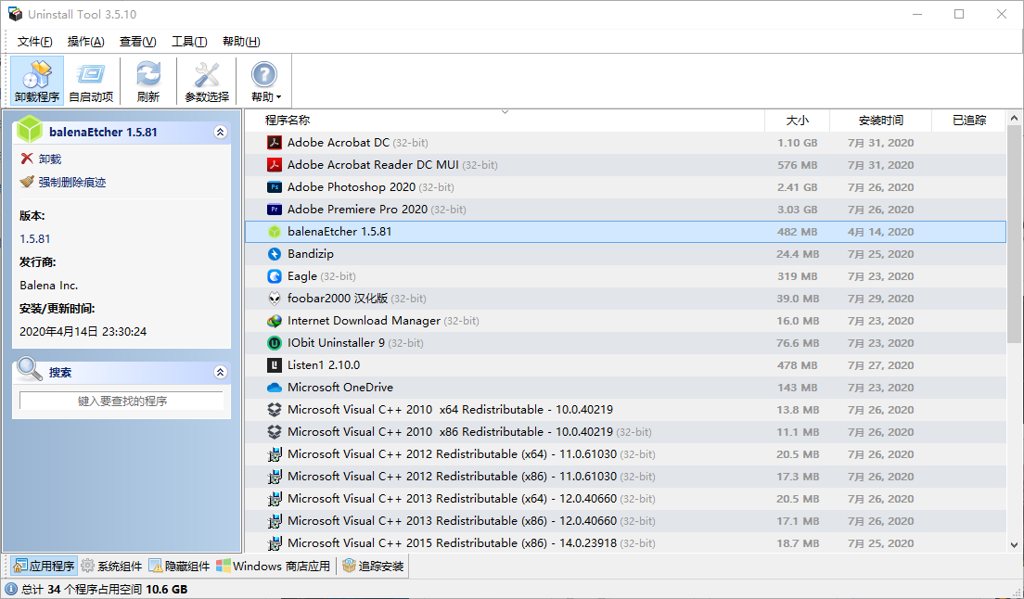Open the 帮助(H) menu in menu bar
The image size is (1024, 599).
pyautogui.click(x=241, y=41)
